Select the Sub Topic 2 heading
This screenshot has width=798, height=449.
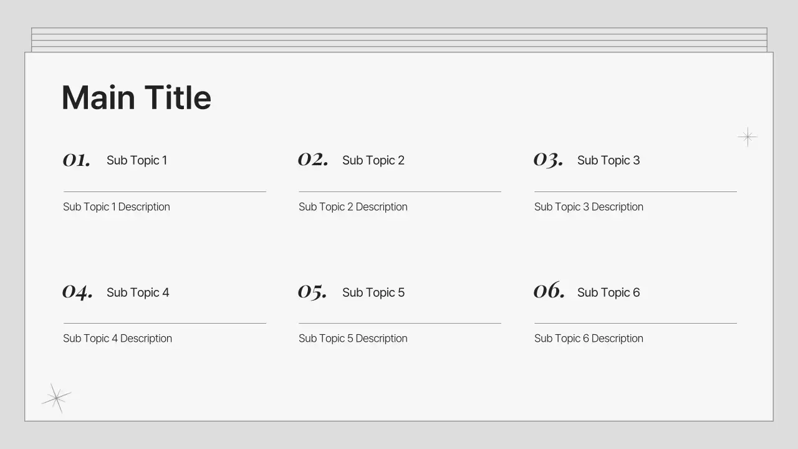[373, 160]
